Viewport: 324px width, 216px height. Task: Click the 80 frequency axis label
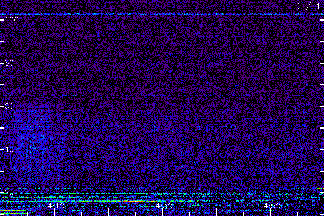(9, 63)
